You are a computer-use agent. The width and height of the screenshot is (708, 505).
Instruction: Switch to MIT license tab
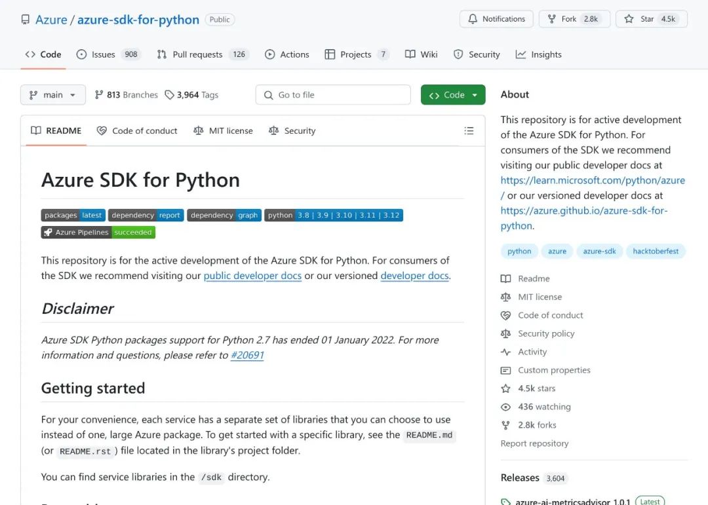pos(223,131)
